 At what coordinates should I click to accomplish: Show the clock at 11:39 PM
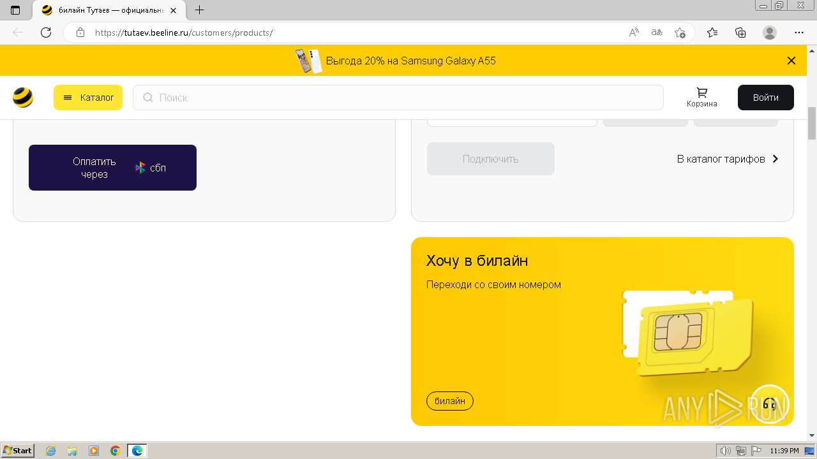(784, 451)
